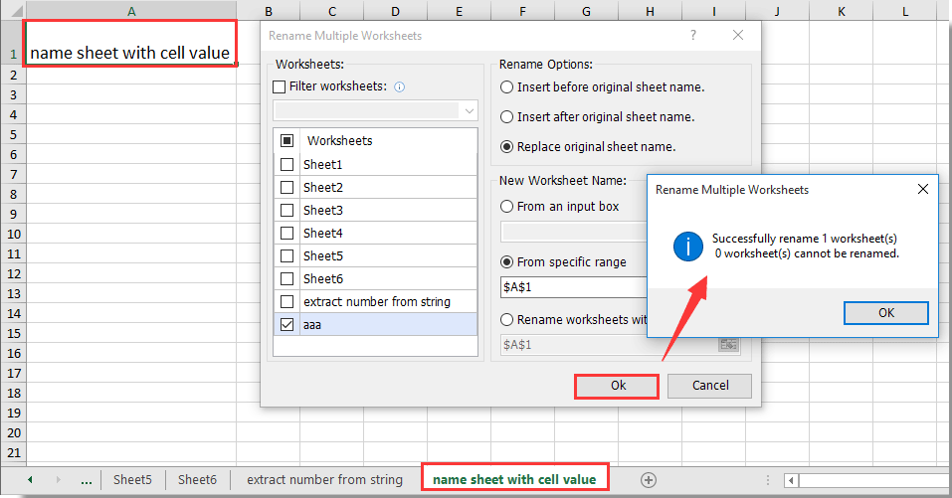Click the hidden sheets ellipsis button

(x=87, y=479)
